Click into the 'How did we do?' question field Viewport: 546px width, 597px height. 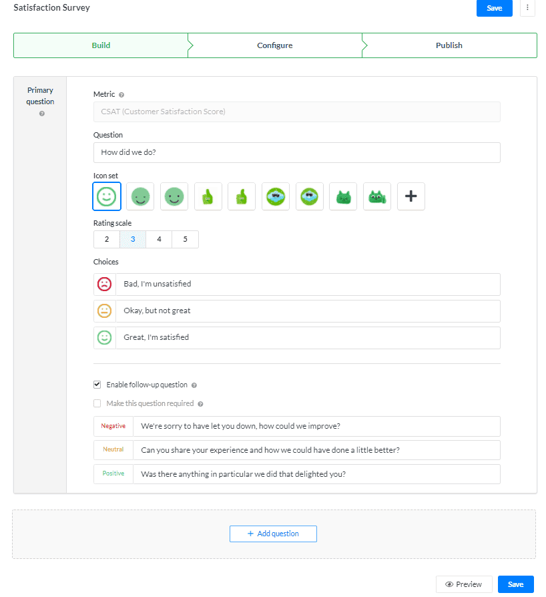point(296,152)
